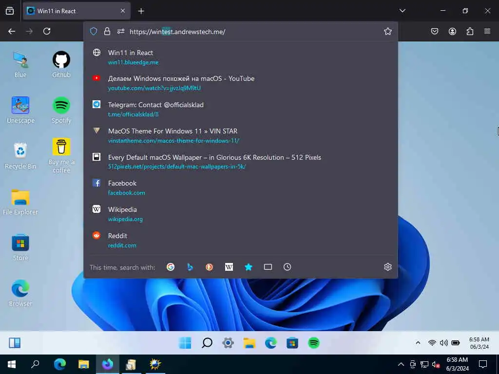
Task: Search within History clock icon
Action: coord(288,267)
